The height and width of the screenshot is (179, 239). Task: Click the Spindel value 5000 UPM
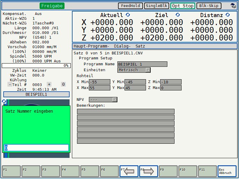coord(42,56)
